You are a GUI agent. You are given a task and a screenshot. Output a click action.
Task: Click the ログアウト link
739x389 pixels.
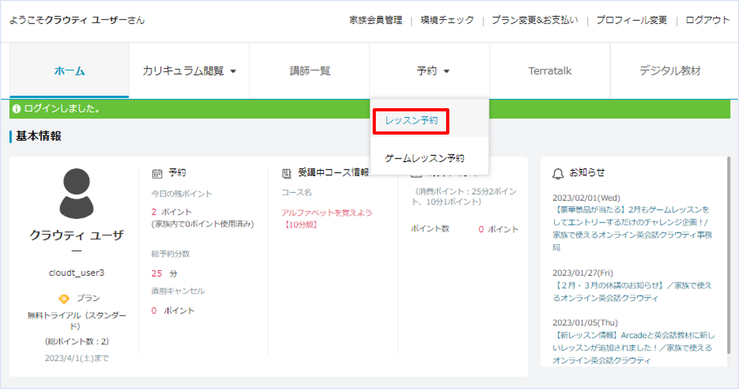click(x=707, y=21)
